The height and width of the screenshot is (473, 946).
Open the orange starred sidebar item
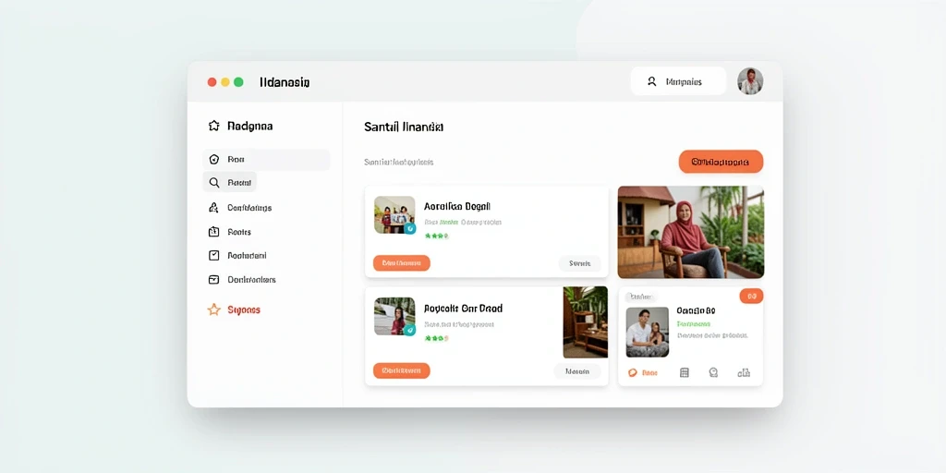tap(234, 309)
